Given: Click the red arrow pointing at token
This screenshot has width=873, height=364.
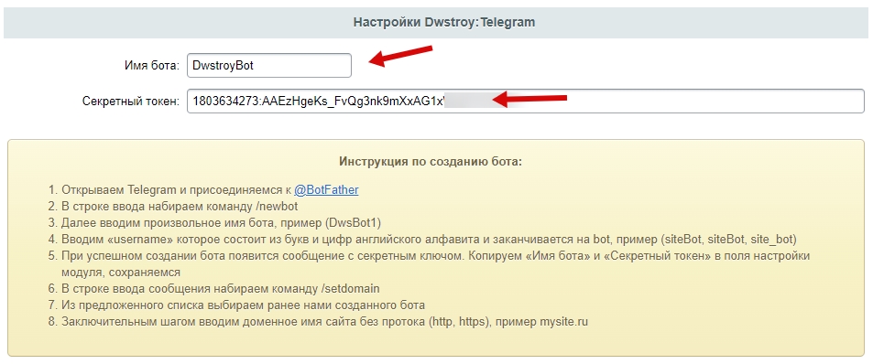Looking at the screenshot, I should coord(530,100).
